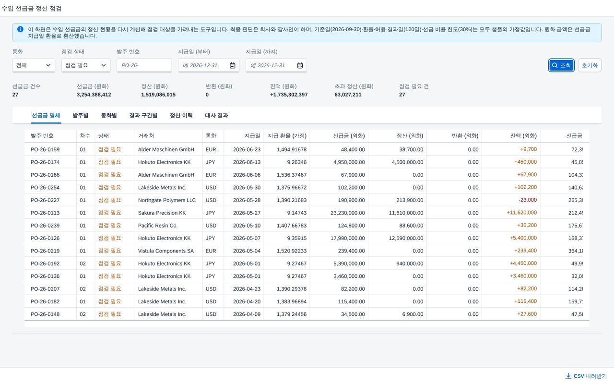614x384 pixels.
Task: Click the 점검 필요 status for PO-26-0254
Action: 110,187
